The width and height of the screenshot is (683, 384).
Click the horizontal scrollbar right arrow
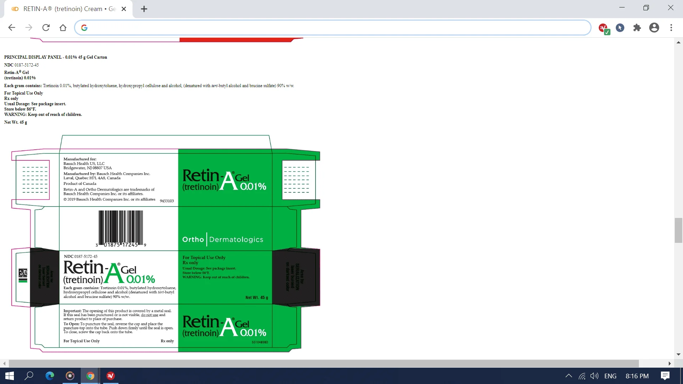tap(670, 363)
